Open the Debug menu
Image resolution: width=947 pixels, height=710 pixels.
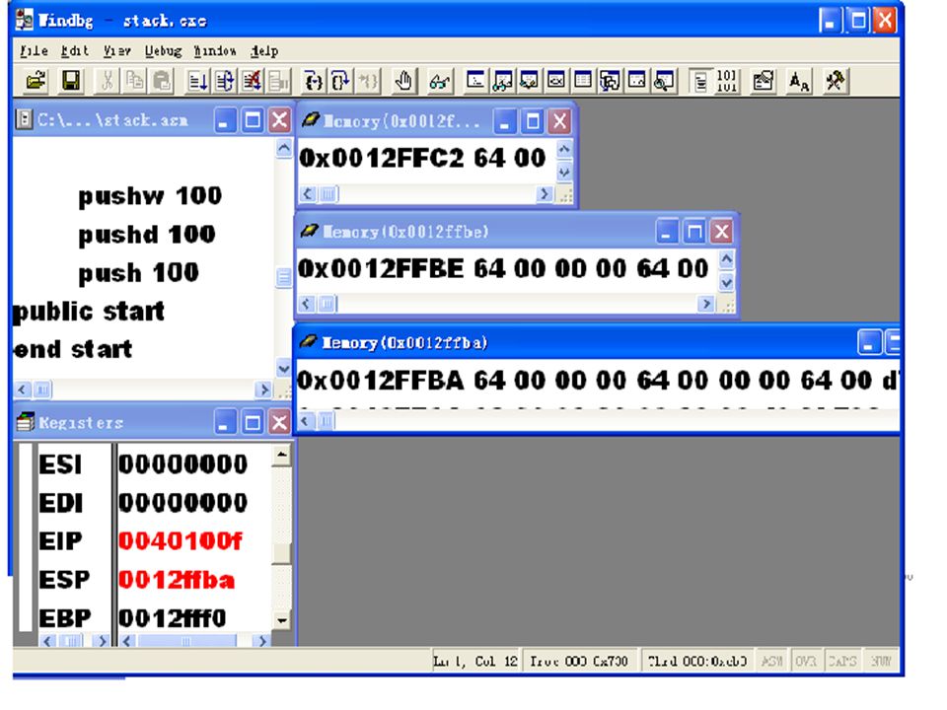(x=163, y=50)
